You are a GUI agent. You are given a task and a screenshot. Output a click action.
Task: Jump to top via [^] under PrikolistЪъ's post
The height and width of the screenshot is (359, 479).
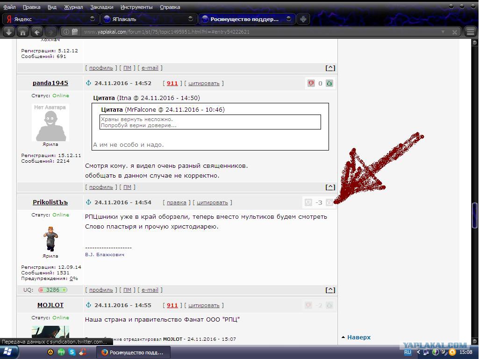(330, 290)
